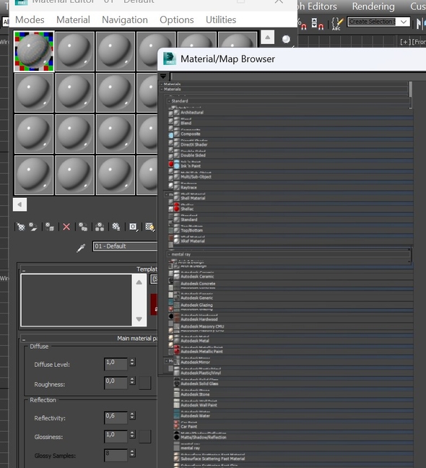Select Autodesk Ceramic material entry
Image resolution: width=426 pixels, height=468 pixels.
click(x=197, y=277)
